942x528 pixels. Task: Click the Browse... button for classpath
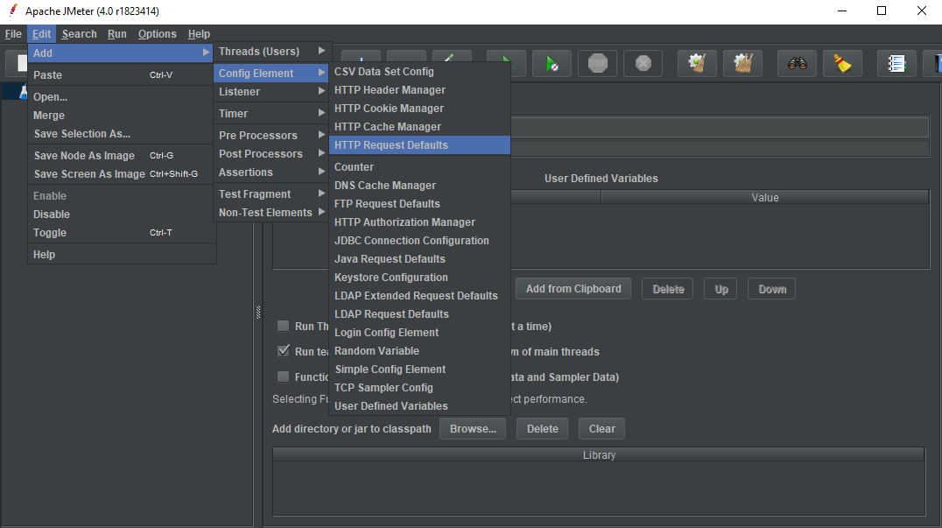(473, 429)
